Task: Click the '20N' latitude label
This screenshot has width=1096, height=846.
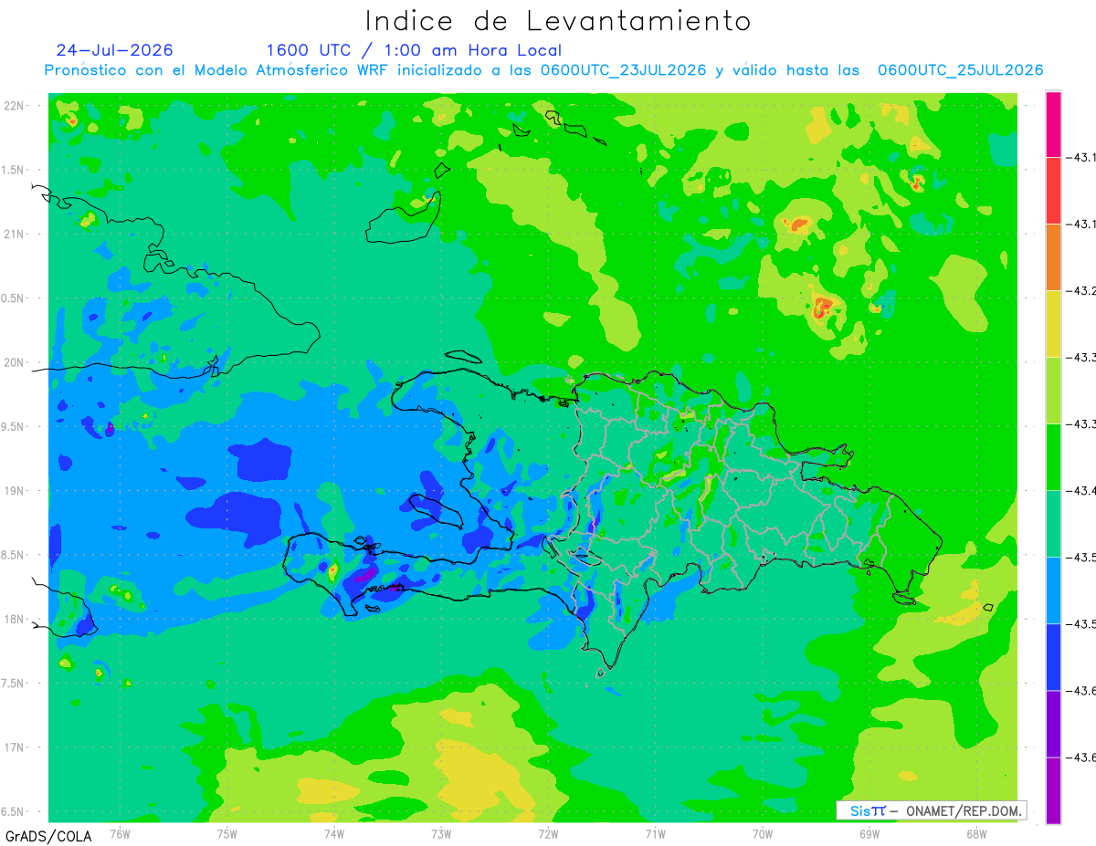Action: [x=15, y=362]
